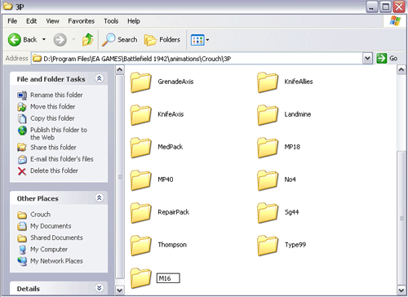Select the GrenadeAxis folder icon
408x297 pixels.
point(140,82)
